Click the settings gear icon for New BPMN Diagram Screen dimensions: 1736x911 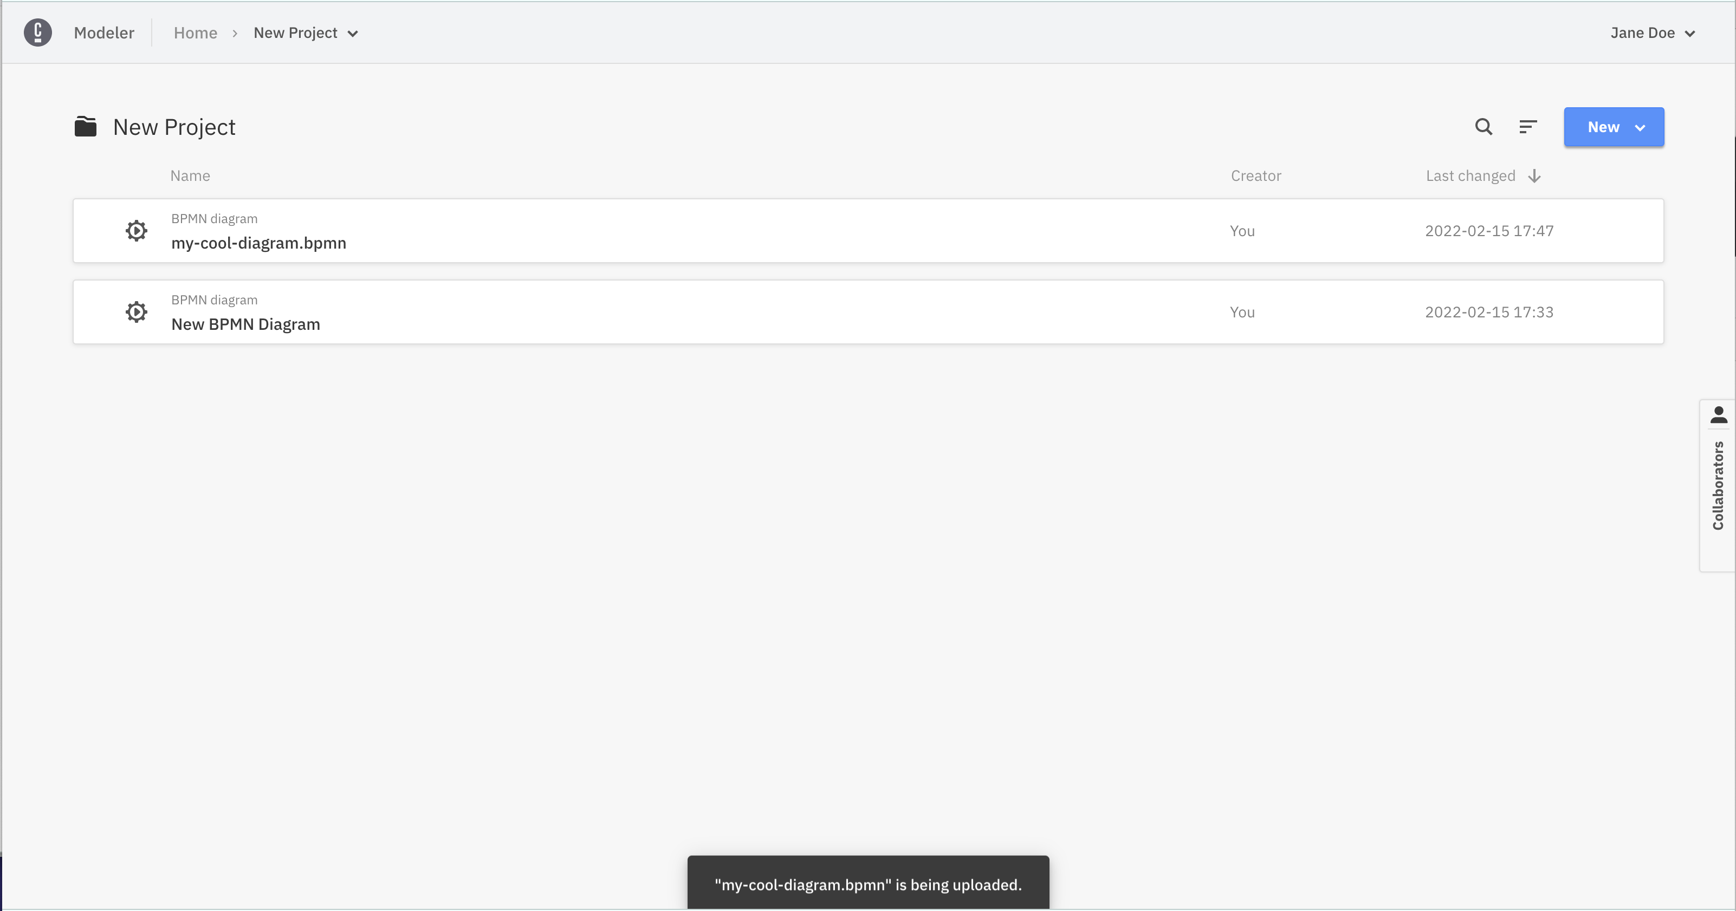135,312
